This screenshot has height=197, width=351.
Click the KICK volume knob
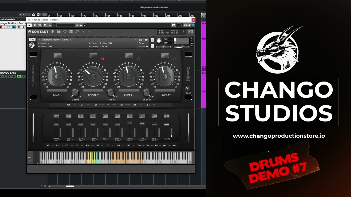pos(57,76)
